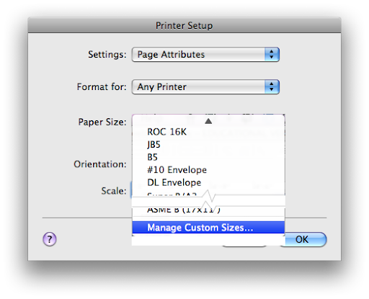Select #10 Envelope paper size

(x=208, y=170)
